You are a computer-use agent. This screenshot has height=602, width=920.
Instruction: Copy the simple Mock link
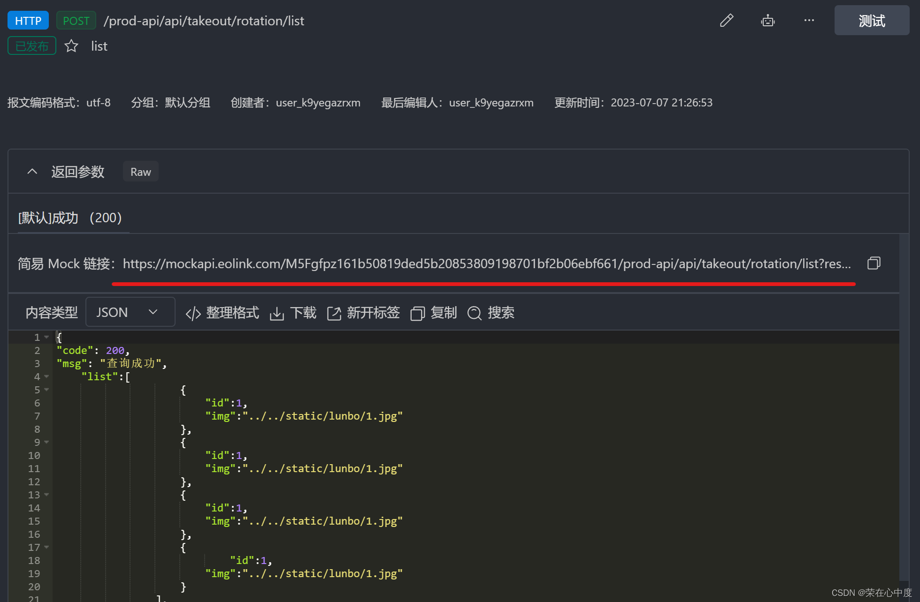[x=874, y=263]
